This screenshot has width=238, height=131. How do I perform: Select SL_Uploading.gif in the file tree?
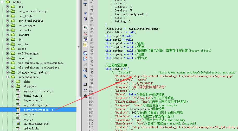[x=36, y=124]
